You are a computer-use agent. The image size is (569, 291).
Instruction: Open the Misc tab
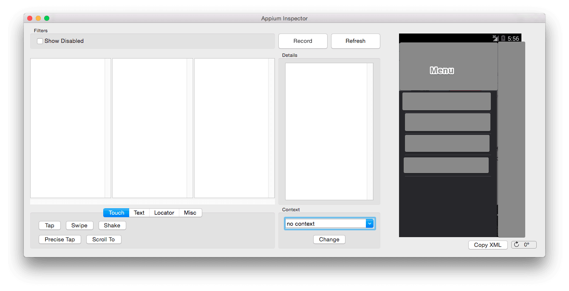tap(190, 213)
